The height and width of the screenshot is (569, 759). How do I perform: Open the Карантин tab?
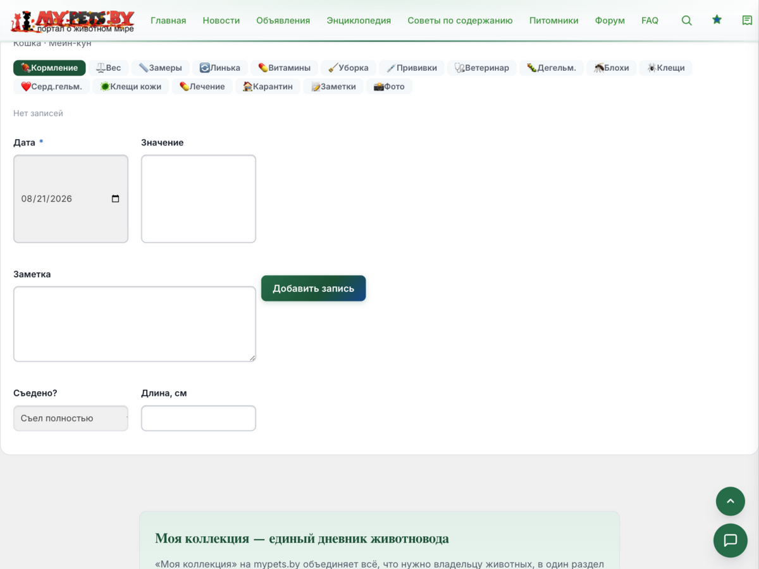pos(268,87)
